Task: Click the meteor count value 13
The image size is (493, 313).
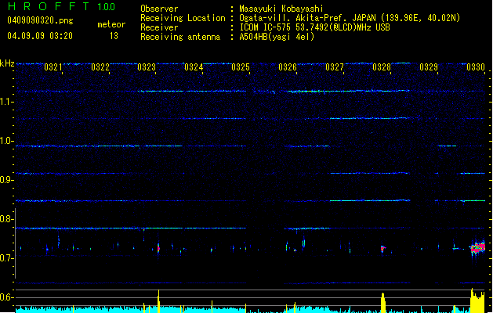Action: 114,36
